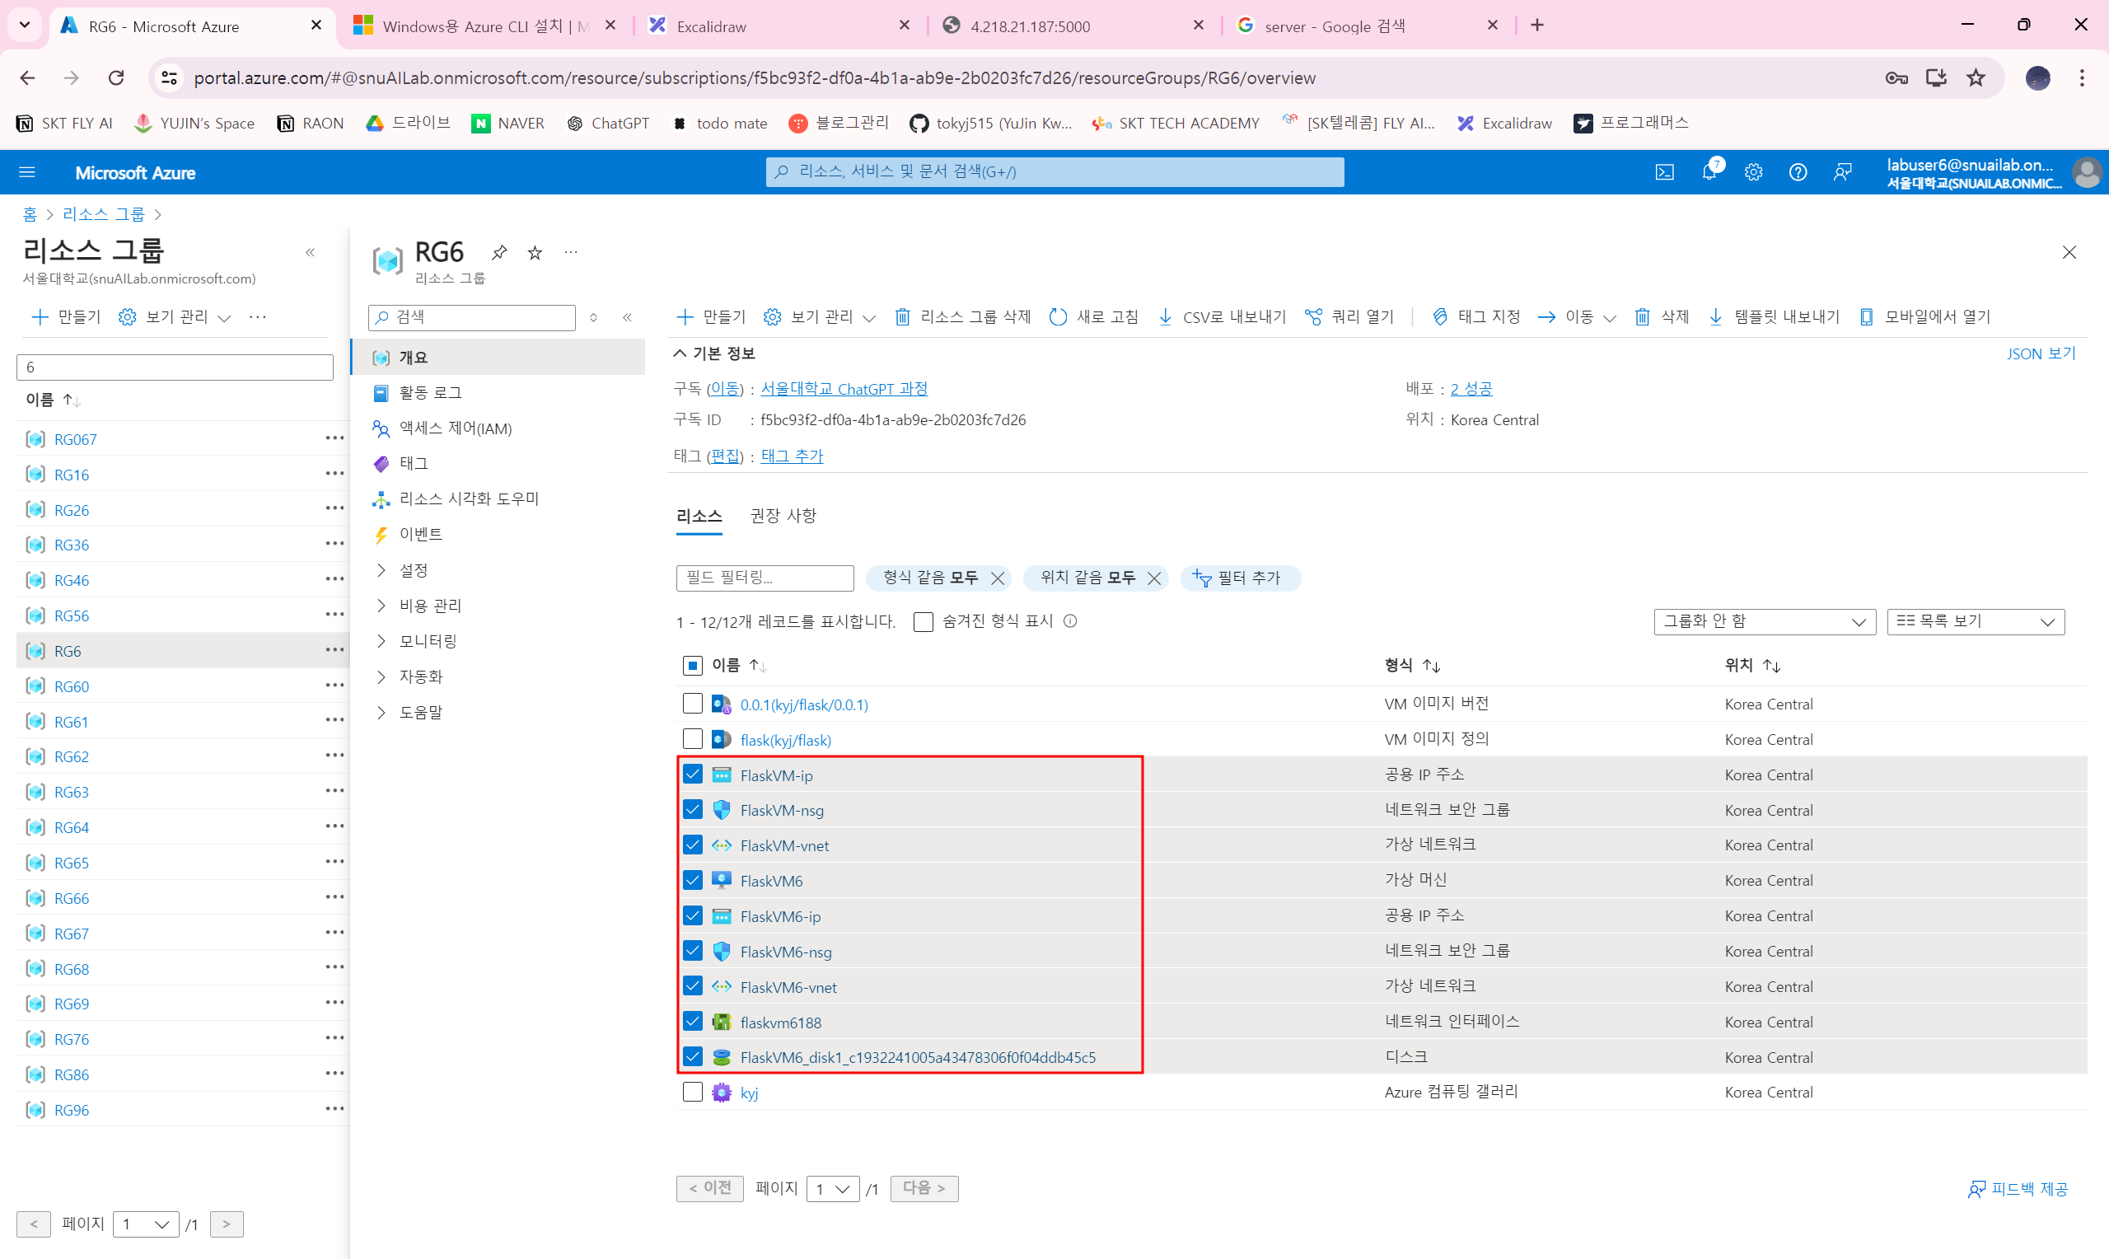This screenshot has height=1259, width=2109.
Task: Uncheck the FlaskVM-ip checkbox
Action: [693, 775]
